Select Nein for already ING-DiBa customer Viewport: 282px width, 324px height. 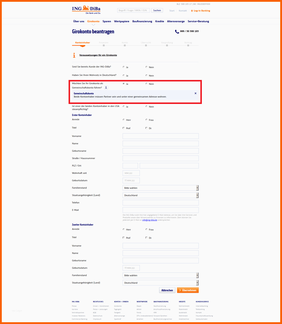pyautogui.click(x=146, y=67)
